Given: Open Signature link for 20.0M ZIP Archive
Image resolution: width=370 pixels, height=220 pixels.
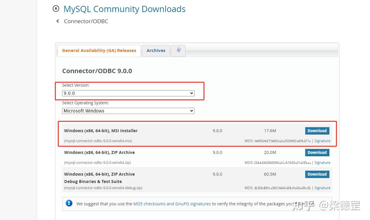Looking at the screenshot, I should click(322, 163).
